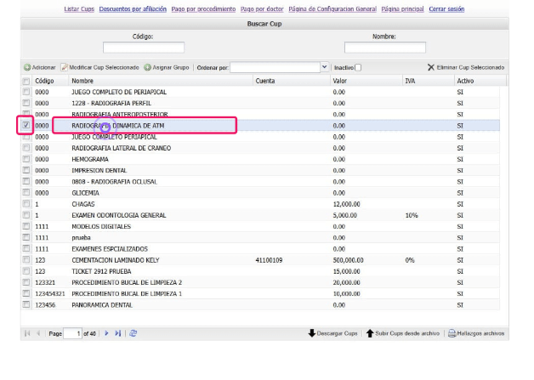Sort by Nombre column header
The width and height of the screenshot is (534, 380).
pos(82,81)
